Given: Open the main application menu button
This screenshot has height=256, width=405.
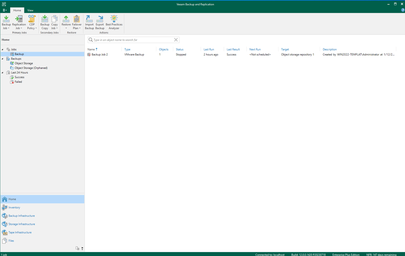Looking at the screenshot, I should tap(4, 10).
